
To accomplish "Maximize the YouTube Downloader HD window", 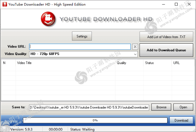I will click(176, 4).
